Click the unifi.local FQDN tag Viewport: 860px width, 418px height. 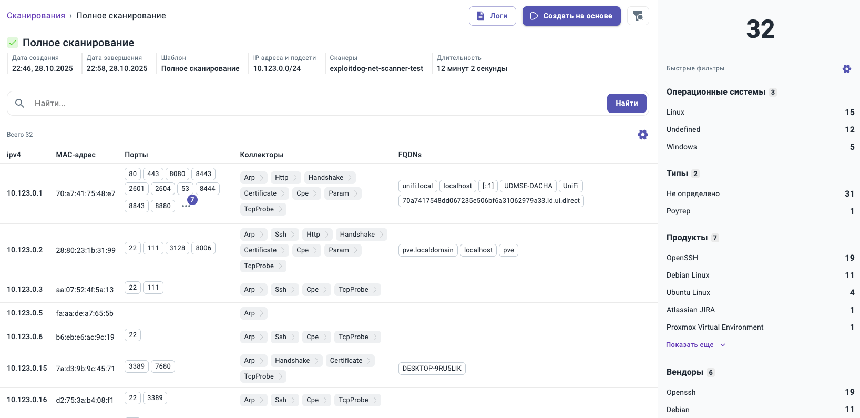(417, 186)
